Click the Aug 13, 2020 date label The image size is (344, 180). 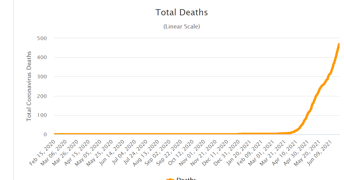[x=146, y=152]
